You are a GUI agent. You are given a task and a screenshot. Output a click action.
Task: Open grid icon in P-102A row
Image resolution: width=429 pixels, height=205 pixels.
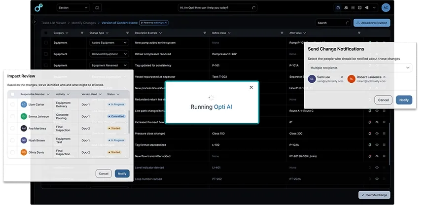[x=384, y=145]
